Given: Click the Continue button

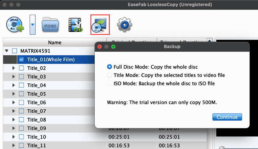Looking at the screenshot, I should point(227,117).
